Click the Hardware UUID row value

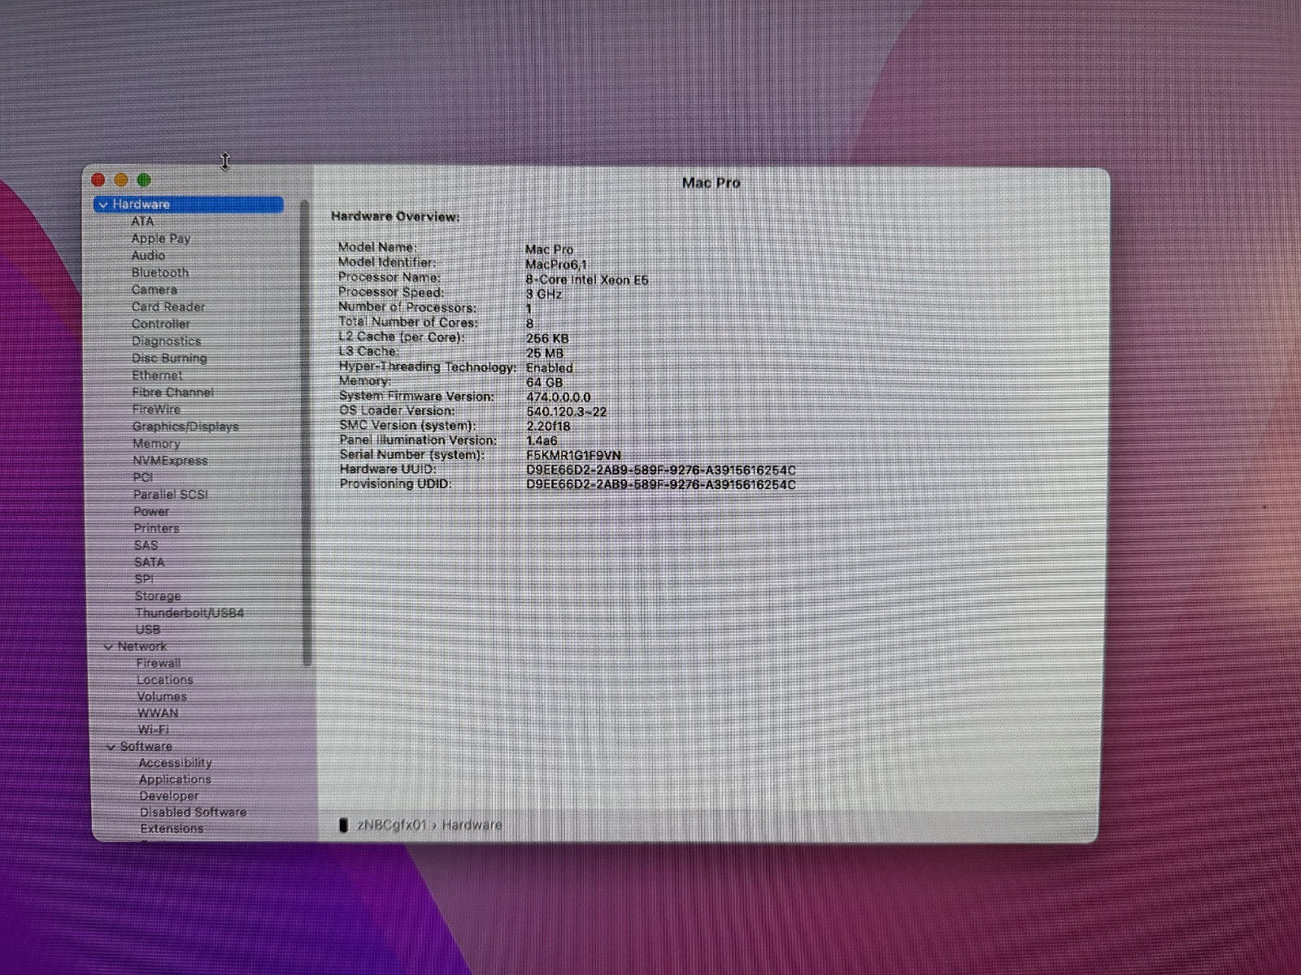[x=661, y=470]
